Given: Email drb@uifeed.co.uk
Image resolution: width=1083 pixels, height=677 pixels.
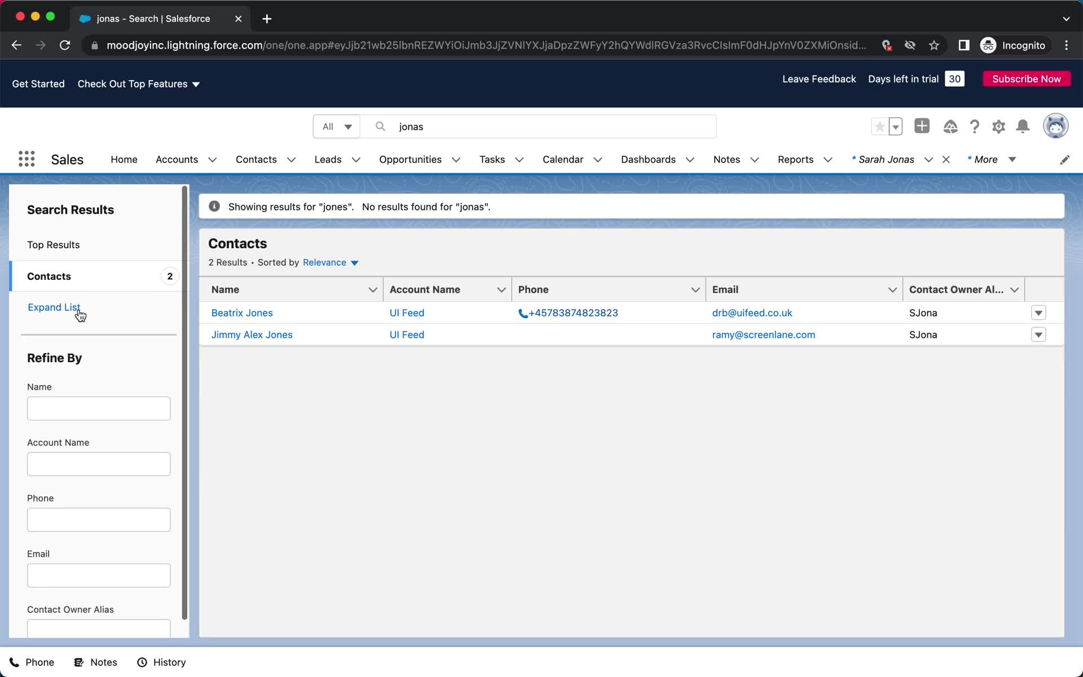Looking at the screenshot, I should (752, 313).
